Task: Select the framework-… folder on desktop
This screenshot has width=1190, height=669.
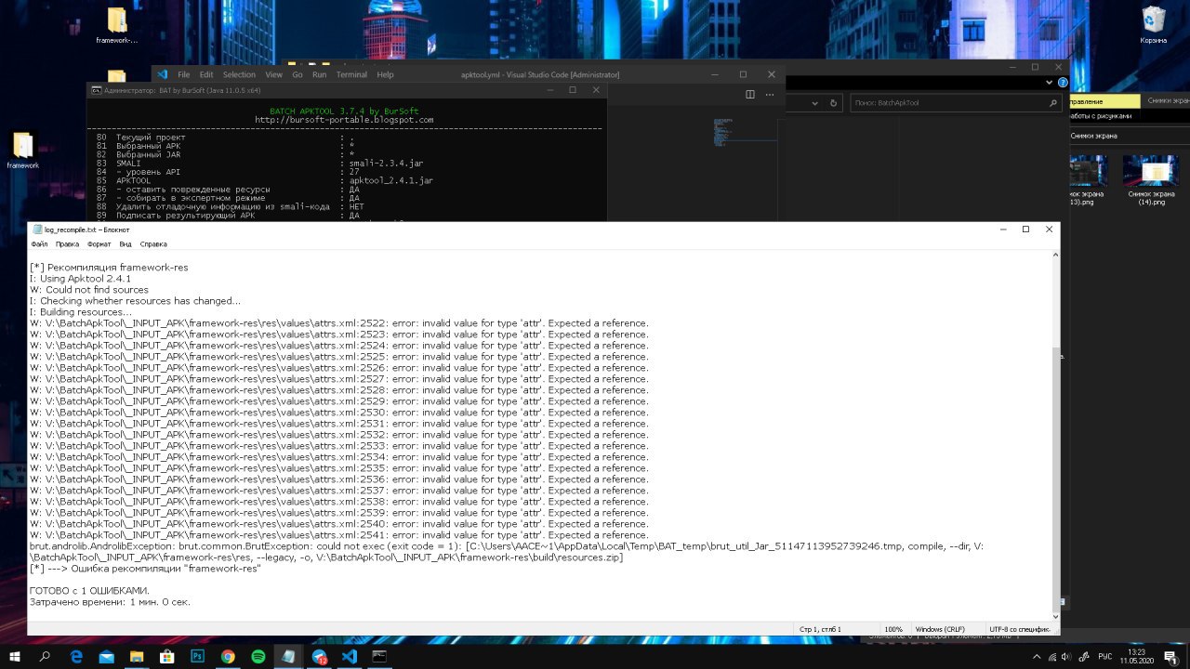Action: [116, 26]
